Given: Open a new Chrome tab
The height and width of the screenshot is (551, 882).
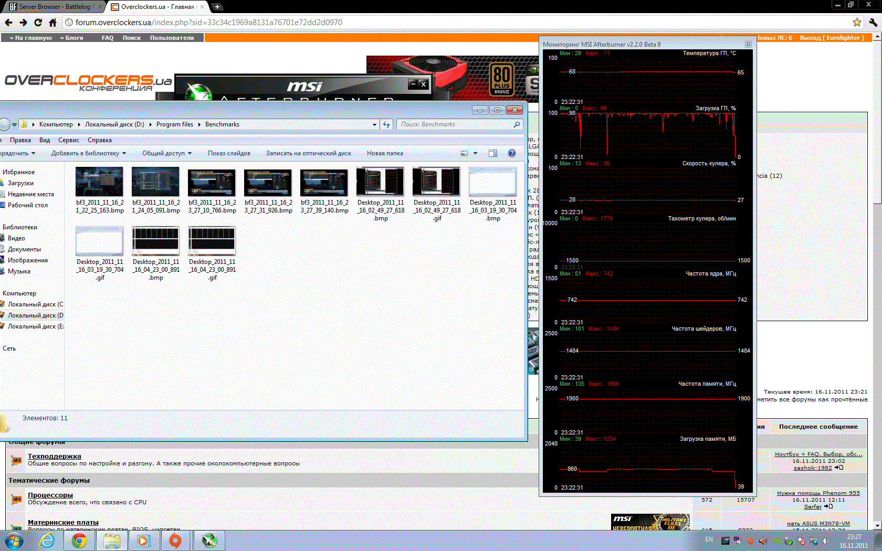Looking at the screenshot, I should point(217,7).
